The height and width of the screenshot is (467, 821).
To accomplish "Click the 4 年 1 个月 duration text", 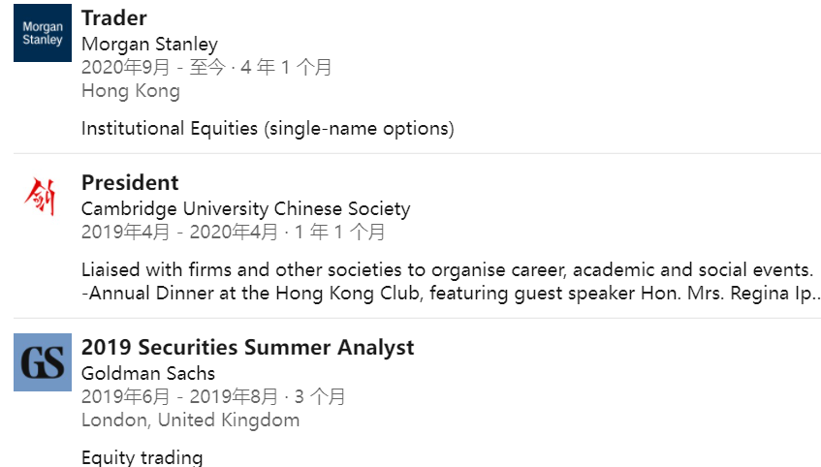I will 286,67.
